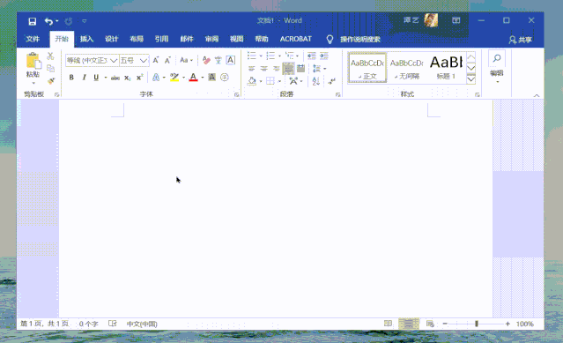
Task: Open the 文件 (File) tab
Action: (33, 39)
